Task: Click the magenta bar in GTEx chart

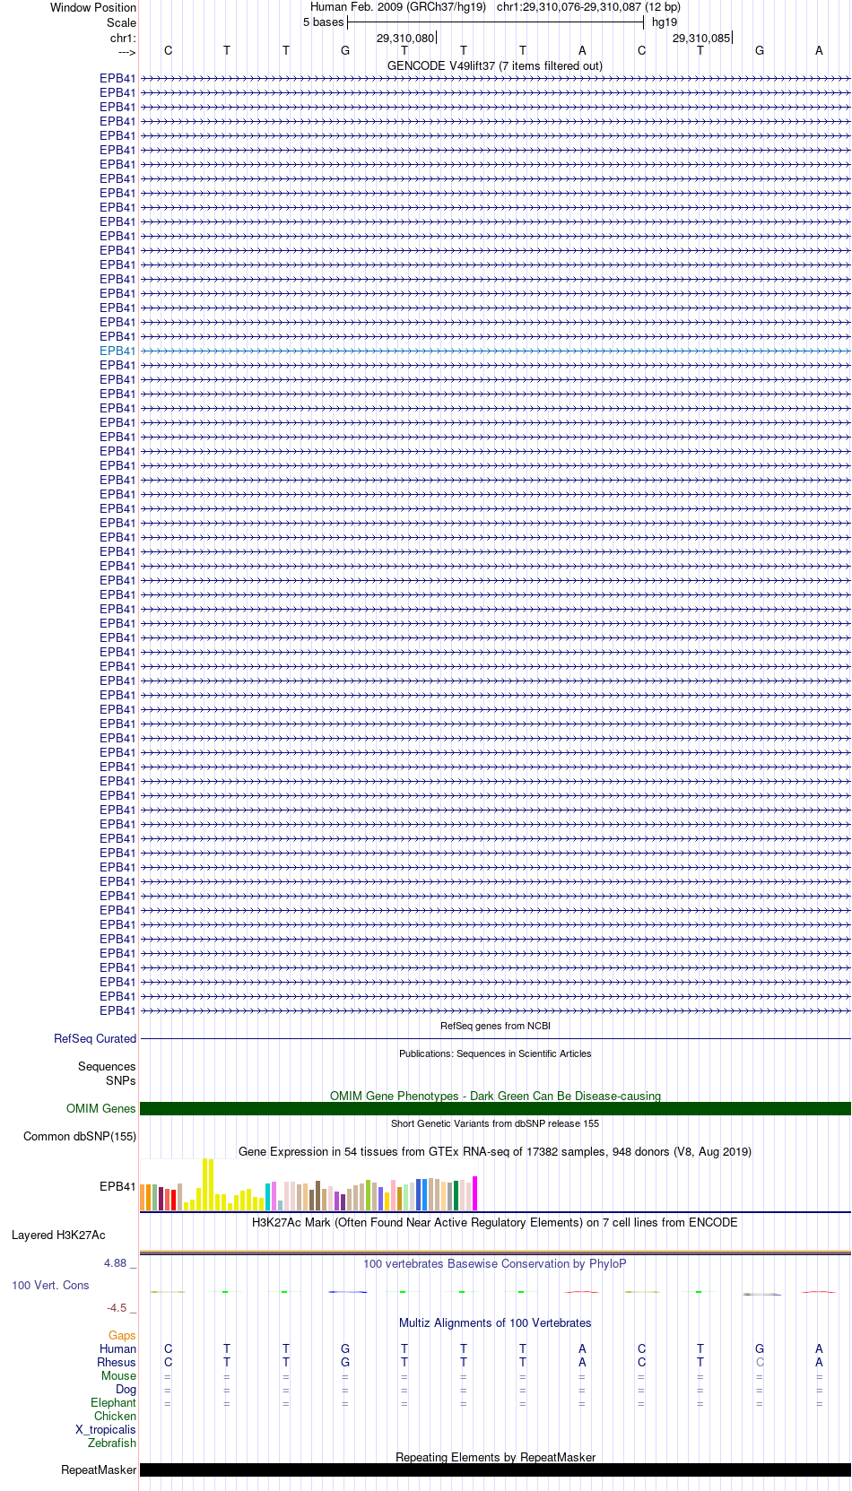Action: pos(475,1193)
